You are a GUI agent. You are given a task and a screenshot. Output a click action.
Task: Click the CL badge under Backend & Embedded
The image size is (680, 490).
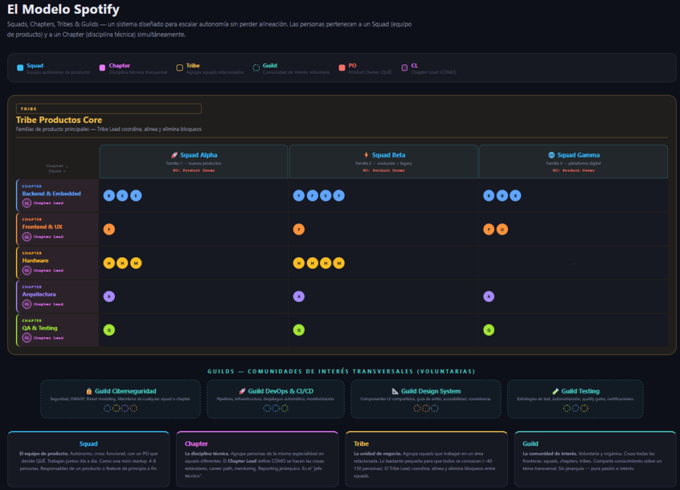pyautogui.click(x=27, y=203)
